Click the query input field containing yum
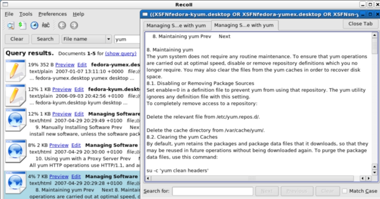Screen dimensions: 380x199 click(x=127, y=39)
